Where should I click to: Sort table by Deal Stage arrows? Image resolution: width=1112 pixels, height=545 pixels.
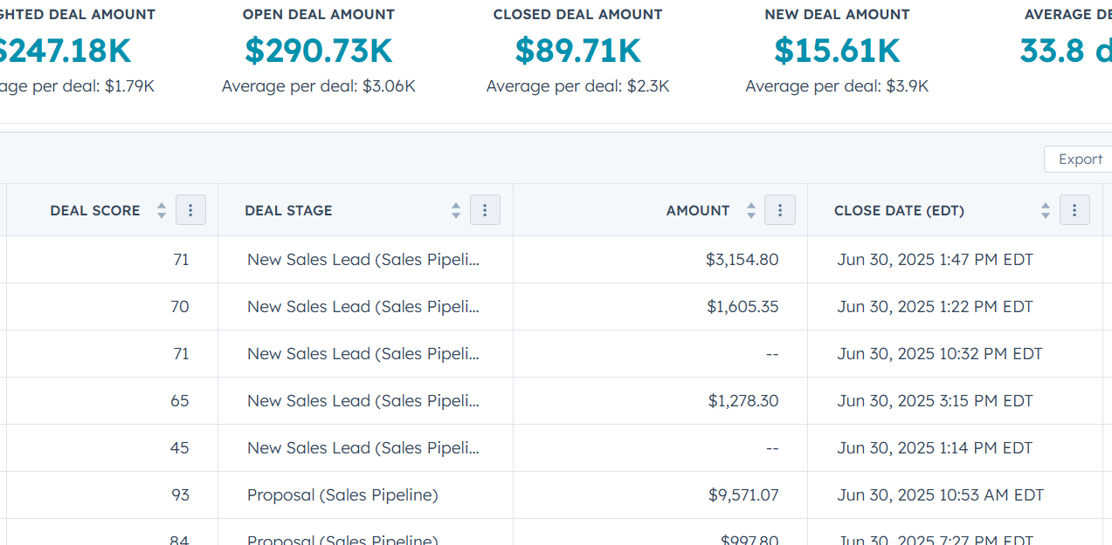pos(455,210)
